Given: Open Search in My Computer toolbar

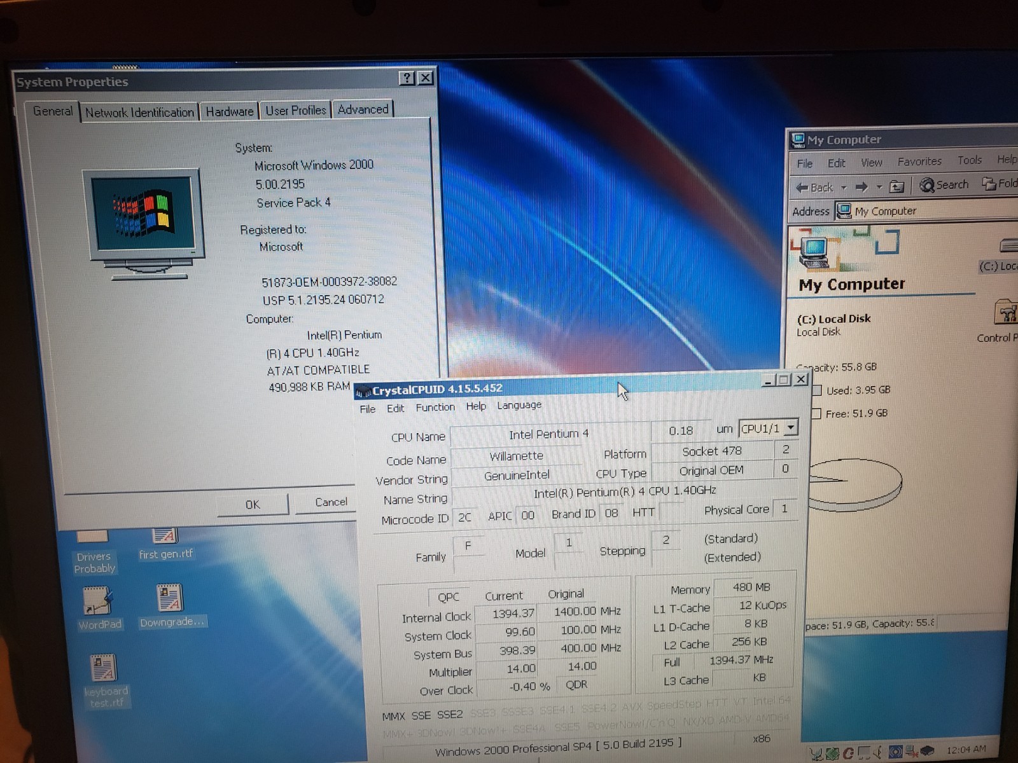Looking at the screenshot, I should (944, 185).
